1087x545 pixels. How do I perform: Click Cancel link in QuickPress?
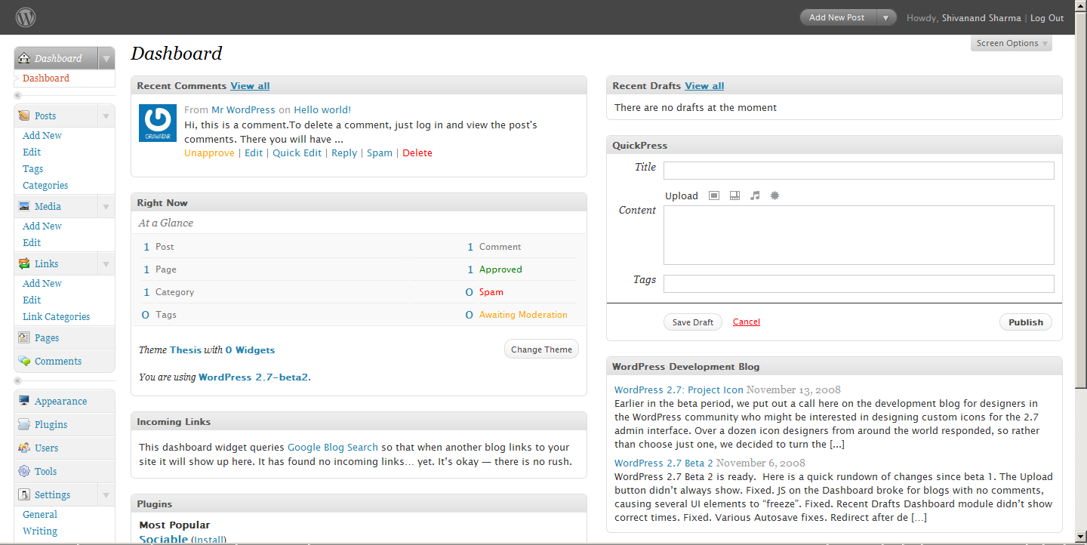coord(747,322)
